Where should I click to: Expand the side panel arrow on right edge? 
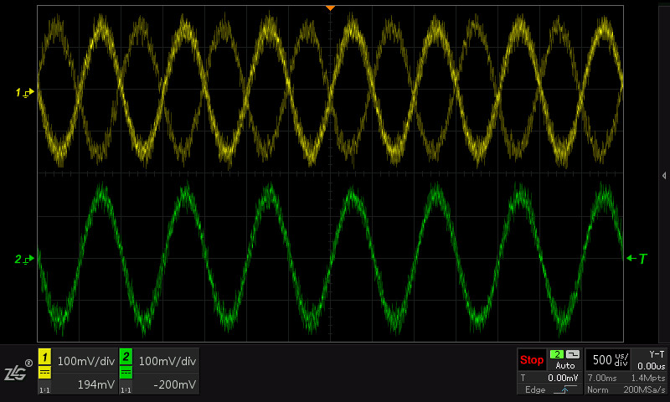(663, 176)
